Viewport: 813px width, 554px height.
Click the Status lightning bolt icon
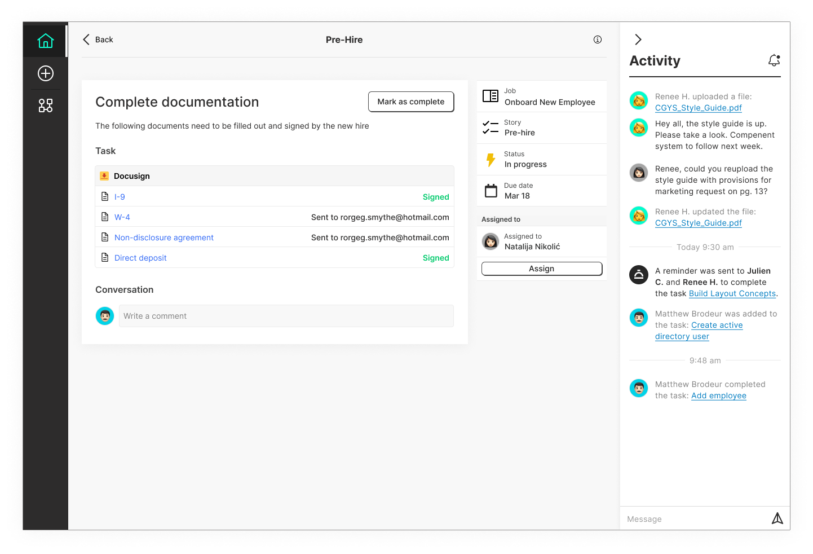491,160
